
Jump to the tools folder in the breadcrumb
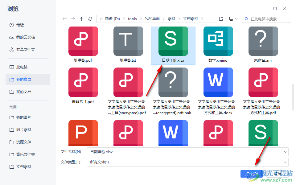[132, 19]
